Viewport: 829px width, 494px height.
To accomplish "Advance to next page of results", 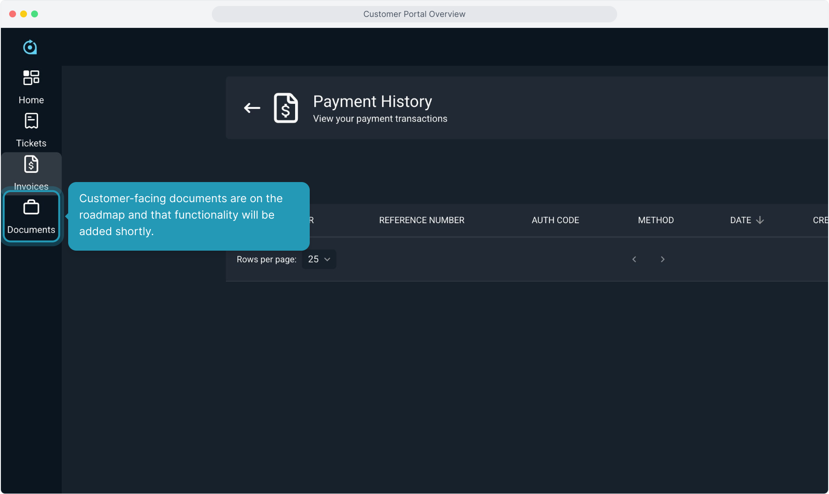I will click(x=662, y=259).
